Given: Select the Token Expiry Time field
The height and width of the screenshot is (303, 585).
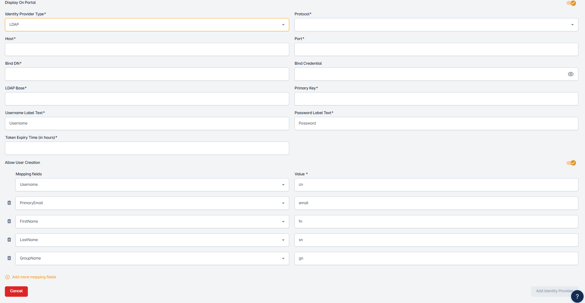Looking at the screenshot, I should [x=147, y=148].
